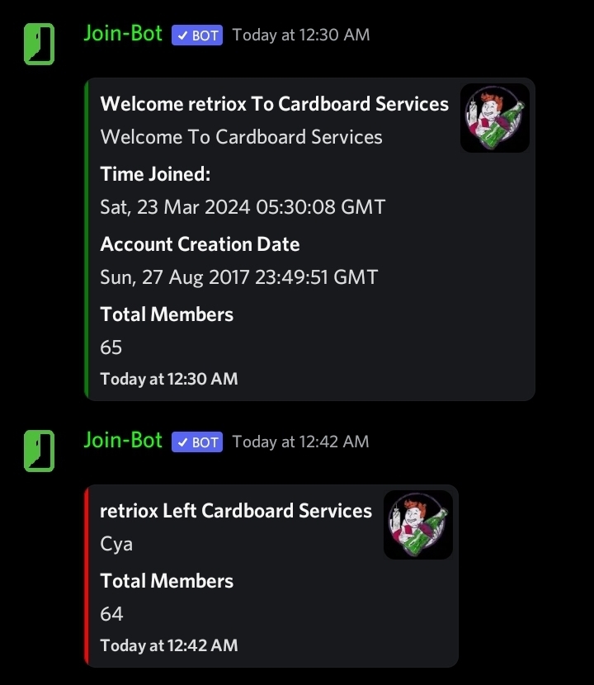
Task: Open the second Join-Bot username
Action: (x=122, y=441)
